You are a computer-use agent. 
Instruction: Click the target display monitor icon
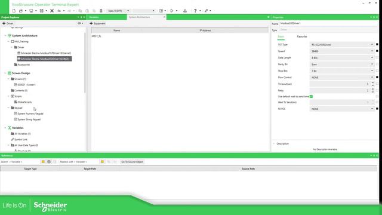[31, 11]
